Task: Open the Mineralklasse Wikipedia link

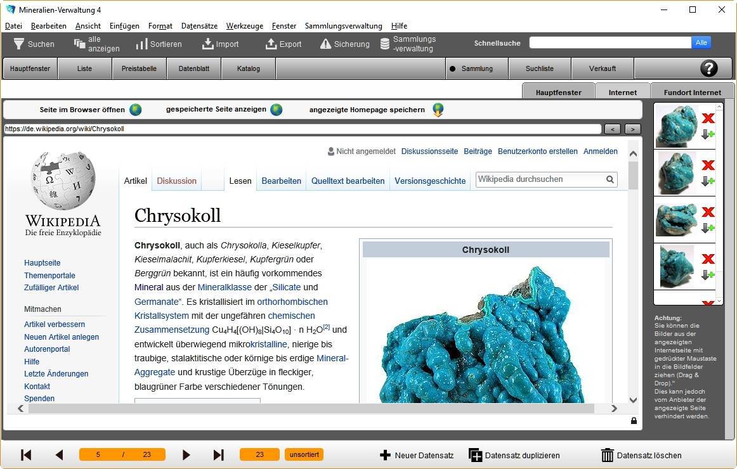Action: [x=216, y=287]
